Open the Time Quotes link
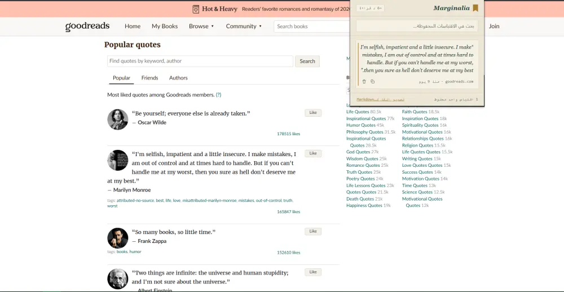Viewport: 564px width, 292px height. tap(415, 185)
